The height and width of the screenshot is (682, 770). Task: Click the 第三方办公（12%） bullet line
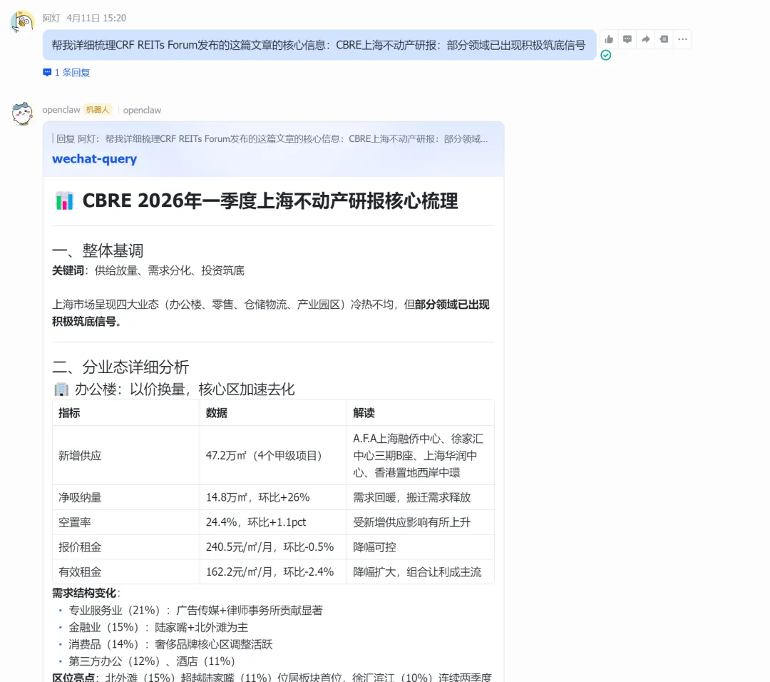pyautogui.click(x=152, y=661)
